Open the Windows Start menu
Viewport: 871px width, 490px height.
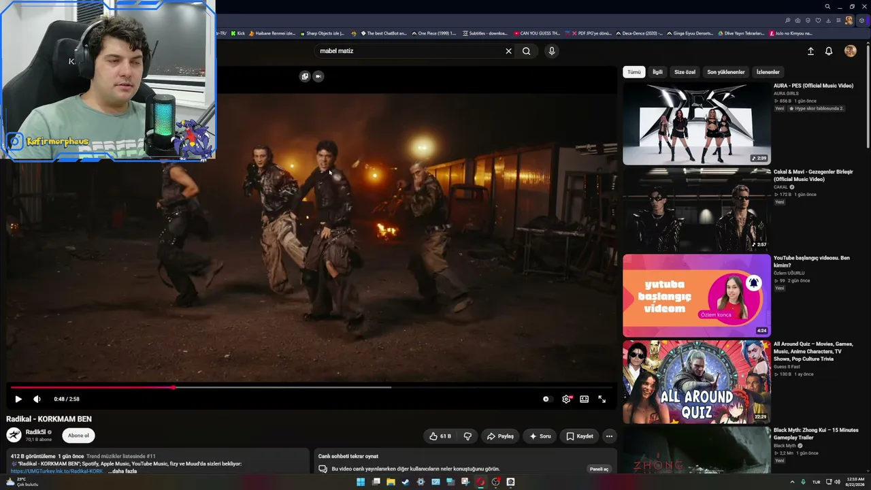click(x=361, y=482)
